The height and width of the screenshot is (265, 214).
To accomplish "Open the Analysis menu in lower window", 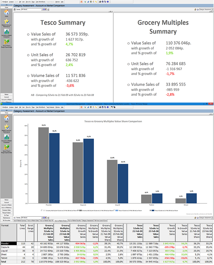I will (11, 107).
